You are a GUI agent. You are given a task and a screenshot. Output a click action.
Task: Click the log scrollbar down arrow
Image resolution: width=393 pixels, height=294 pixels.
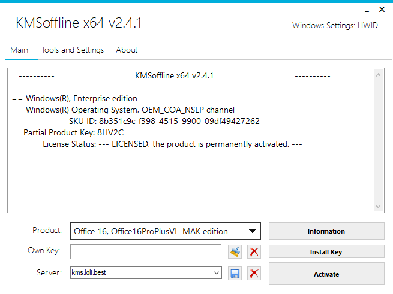point(379,207)
